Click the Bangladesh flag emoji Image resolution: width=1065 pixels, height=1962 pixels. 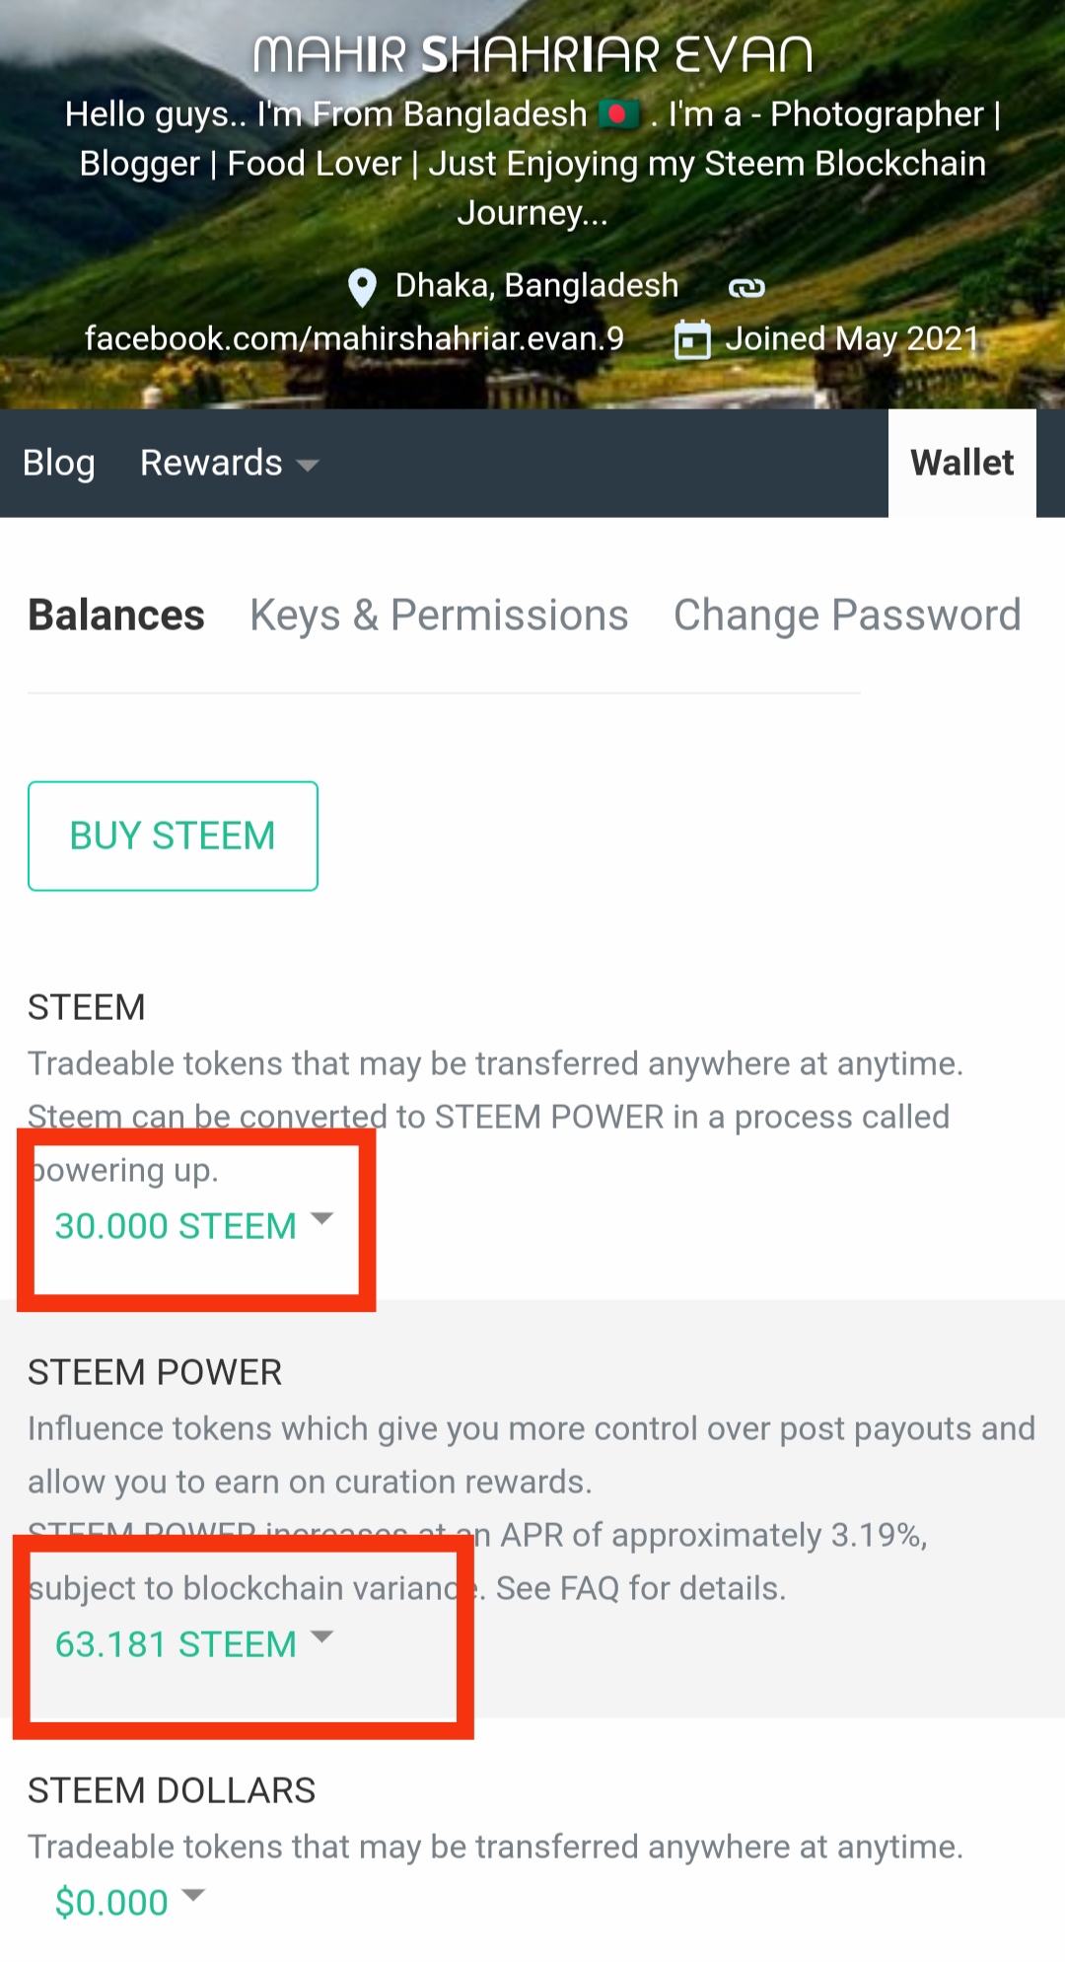click(618, 114)
